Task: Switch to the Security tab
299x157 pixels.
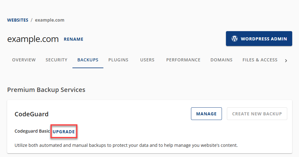Action: [56, 60]
